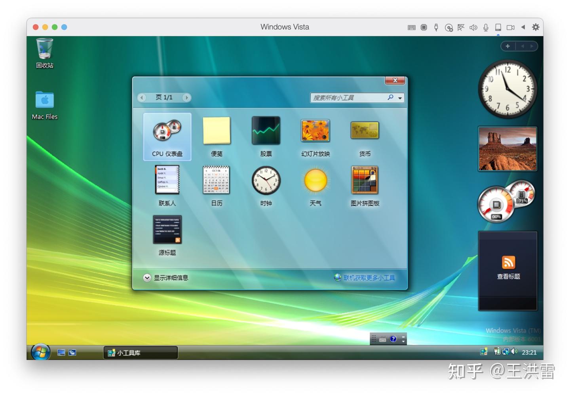Select the 货币 currency gadget
This screenshot has height=395, width=570.
click(x=365, y=137)
